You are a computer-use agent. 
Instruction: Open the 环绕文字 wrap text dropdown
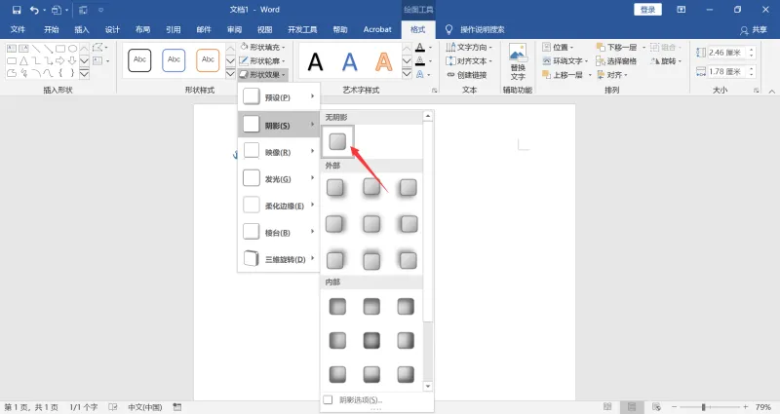pyautogui.click(x=565, y=60)
